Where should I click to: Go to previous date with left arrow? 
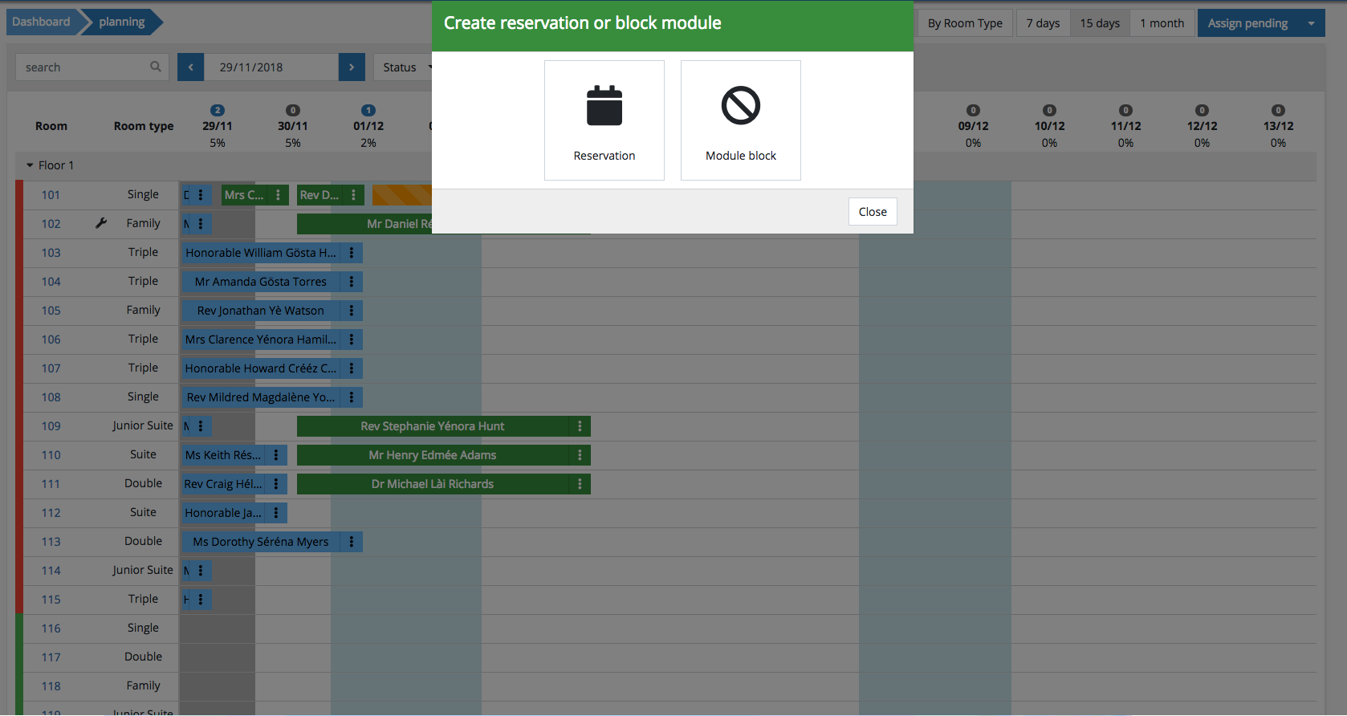click(190, 67)
